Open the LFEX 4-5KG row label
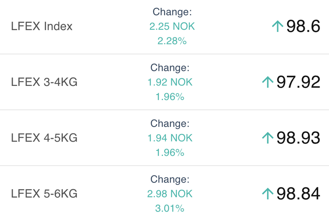329x220 pixels. tap(44, 138)
